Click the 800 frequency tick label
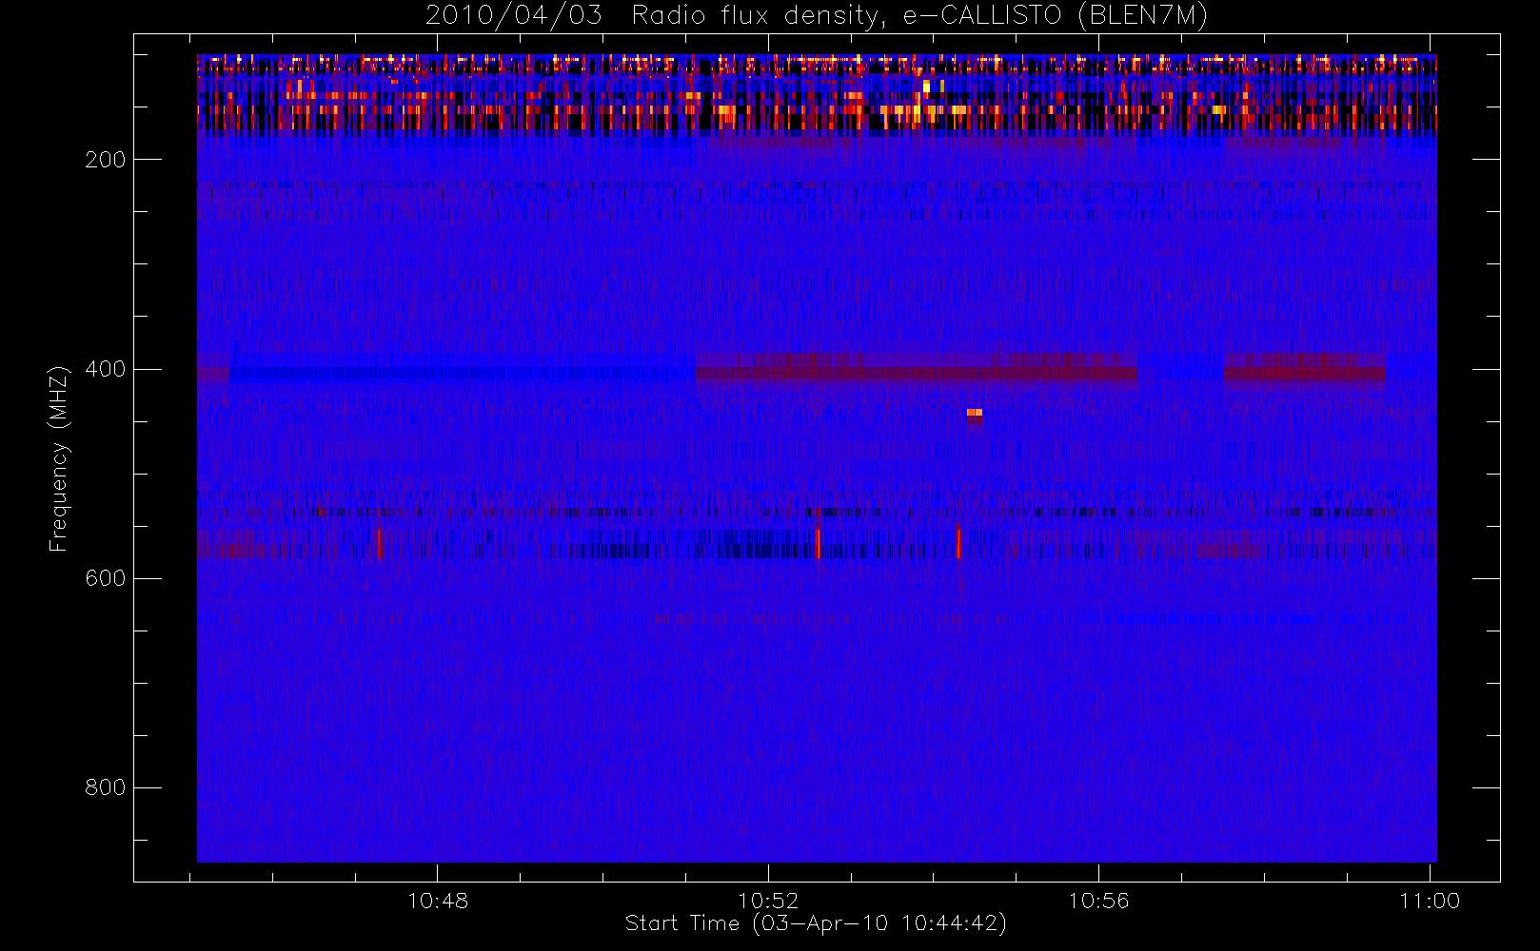The image size is (1540, 951). (x=105, y=787)
